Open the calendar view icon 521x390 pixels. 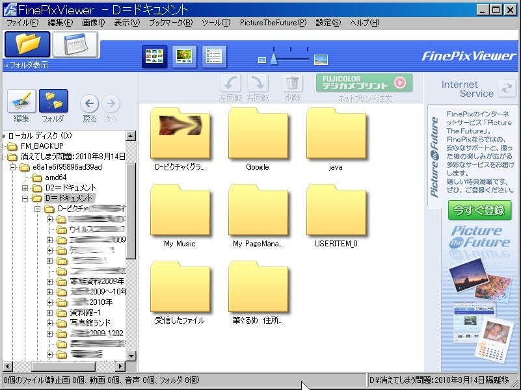pyautogui.click(x=75, y=44)
